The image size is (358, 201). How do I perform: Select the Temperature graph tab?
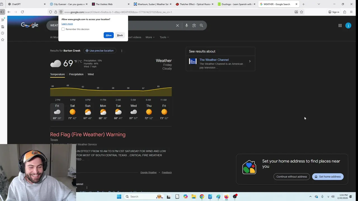tap(57, 74)
